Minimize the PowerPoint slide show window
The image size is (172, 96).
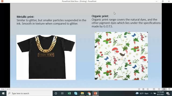156,1
